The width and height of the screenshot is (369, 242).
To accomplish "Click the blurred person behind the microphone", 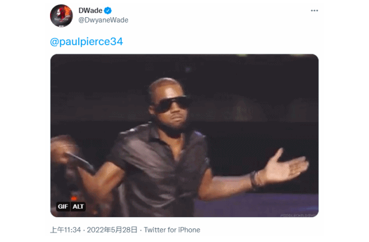I will point(64,164).
